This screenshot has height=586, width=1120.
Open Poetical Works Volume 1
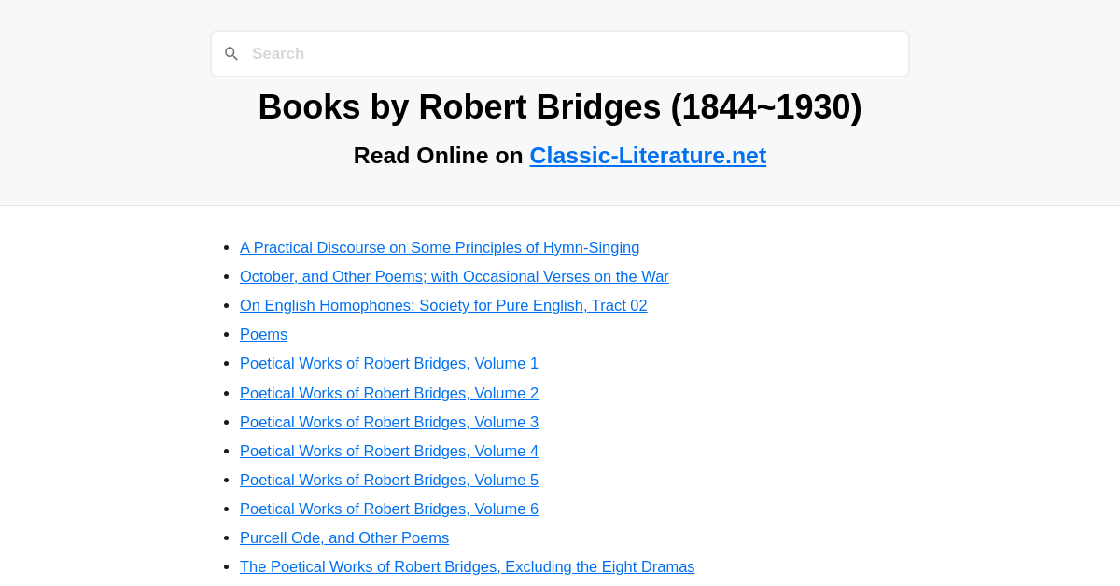pos(389,363)
